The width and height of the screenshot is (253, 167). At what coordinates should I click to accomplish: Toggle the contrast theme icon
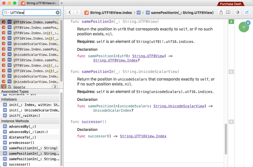pos(238,13)
